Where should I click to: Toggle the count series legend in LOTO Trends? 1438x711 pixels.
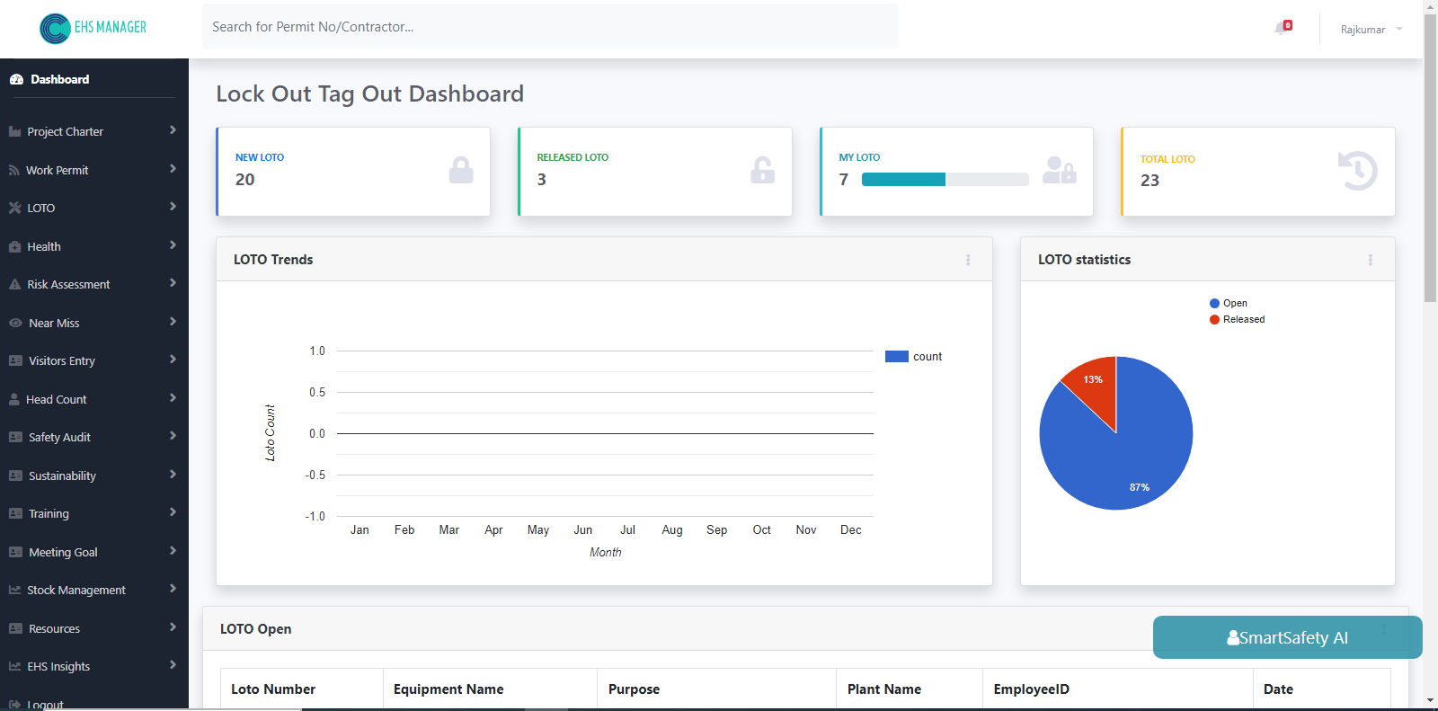click(x=914, y=357)
